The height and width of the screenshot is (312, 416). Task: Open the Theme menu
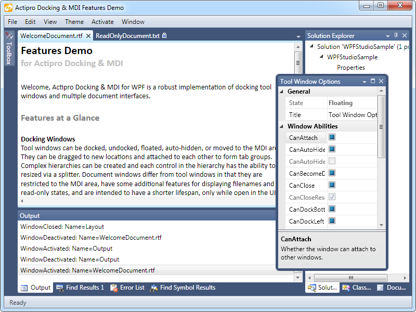pyautogui.click(x=74, y=22)
